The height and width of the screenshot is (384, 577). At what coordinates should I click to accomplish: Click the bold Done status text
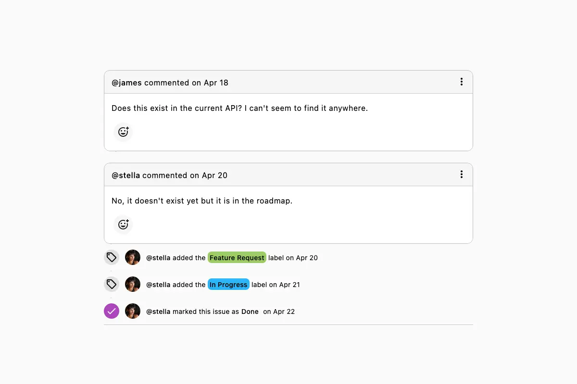point(250,312)
